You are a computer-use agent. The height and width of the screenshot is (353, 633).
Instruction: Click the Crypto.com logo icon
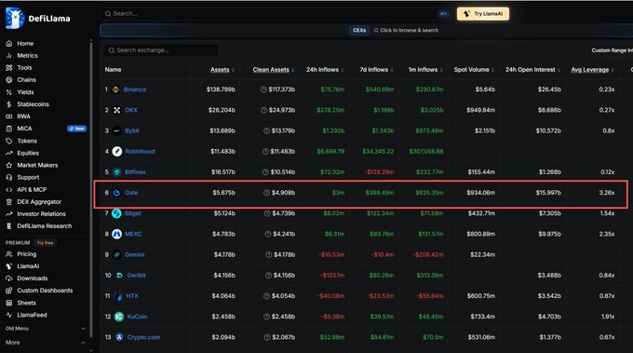pos(119,337)
